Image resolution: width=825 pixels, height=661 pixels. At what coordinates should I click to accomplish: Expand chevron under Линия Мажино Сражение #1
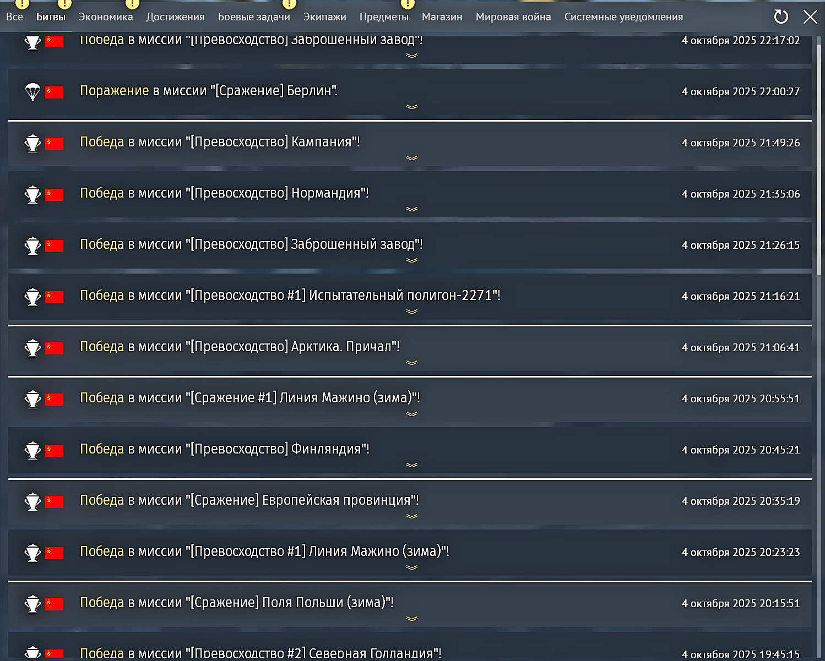tap(411, 414)
